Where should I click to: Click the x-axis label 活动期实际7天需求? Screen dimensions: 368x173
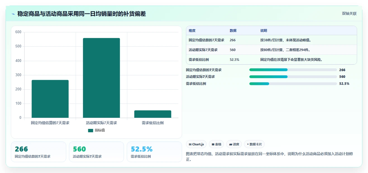(101, 123)
